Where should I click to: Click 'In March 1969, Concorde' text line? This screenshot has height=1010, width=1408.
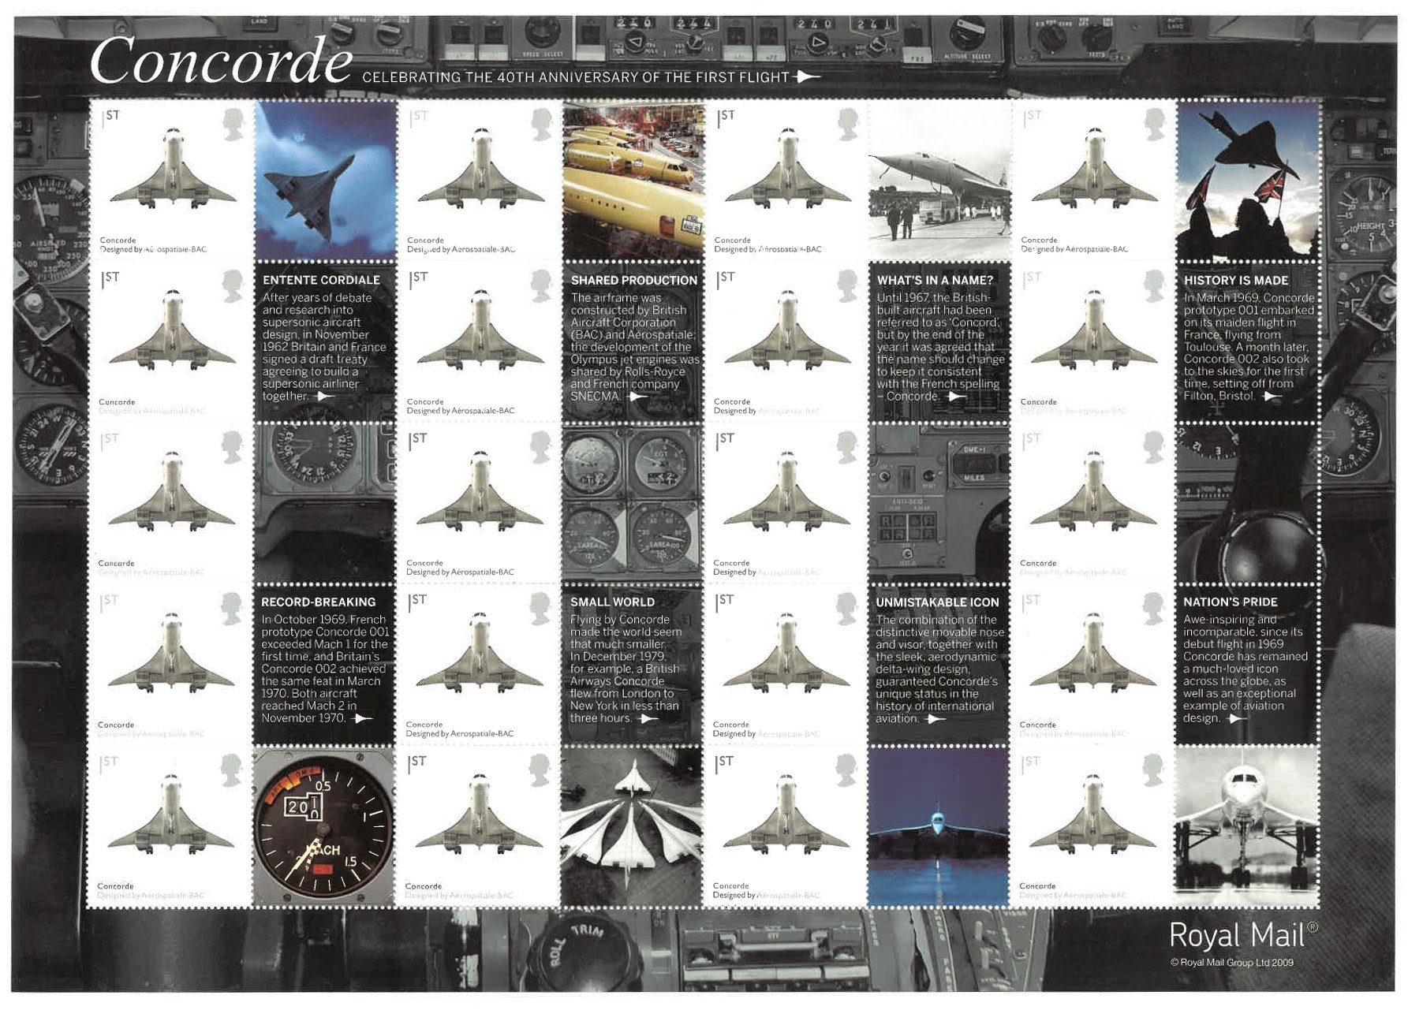click(1248, 298)
